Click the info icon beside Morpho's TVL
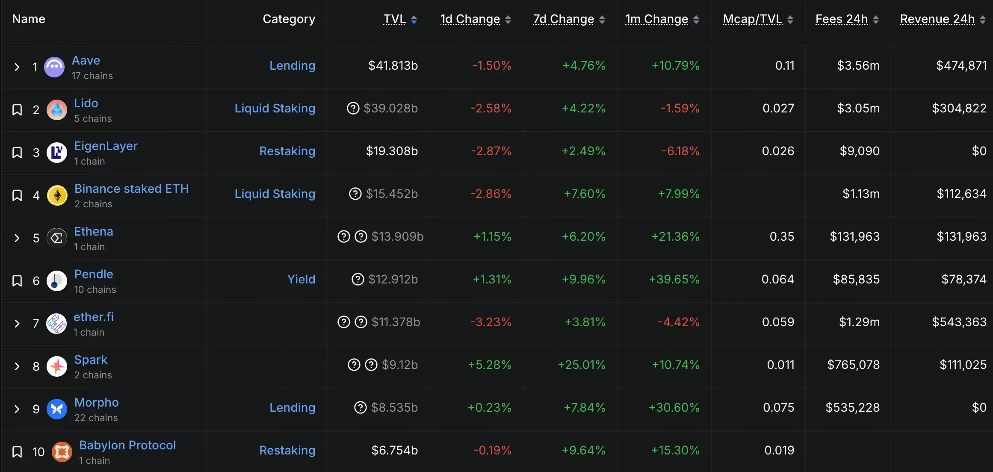 (x=361, y=407)
